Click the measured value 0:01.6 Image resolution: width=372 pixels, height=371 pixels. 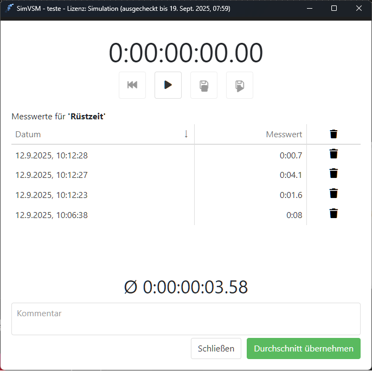pos(291,195)
